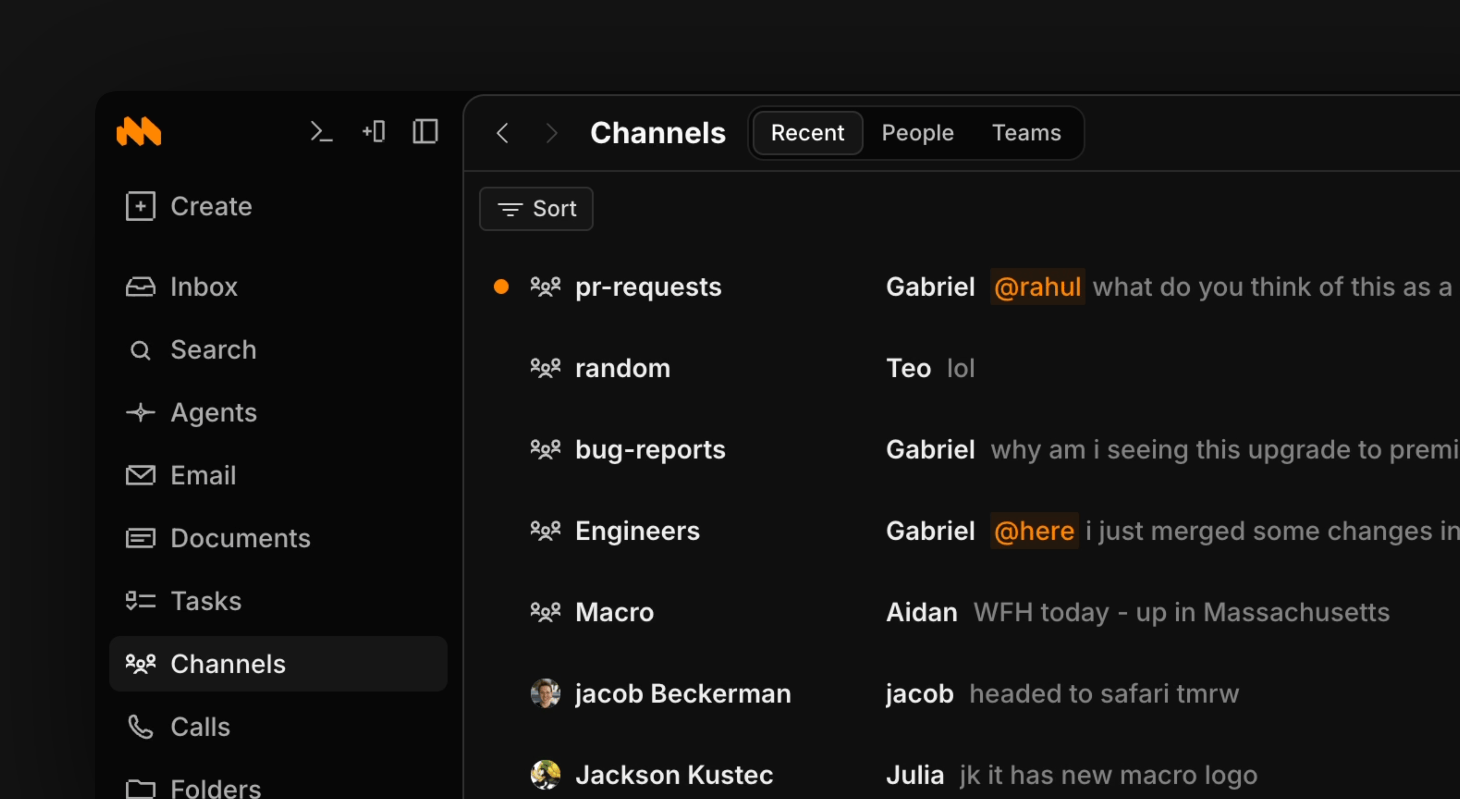
Task: Click the Folders folder icon
Action: click(x=140, y=789)
